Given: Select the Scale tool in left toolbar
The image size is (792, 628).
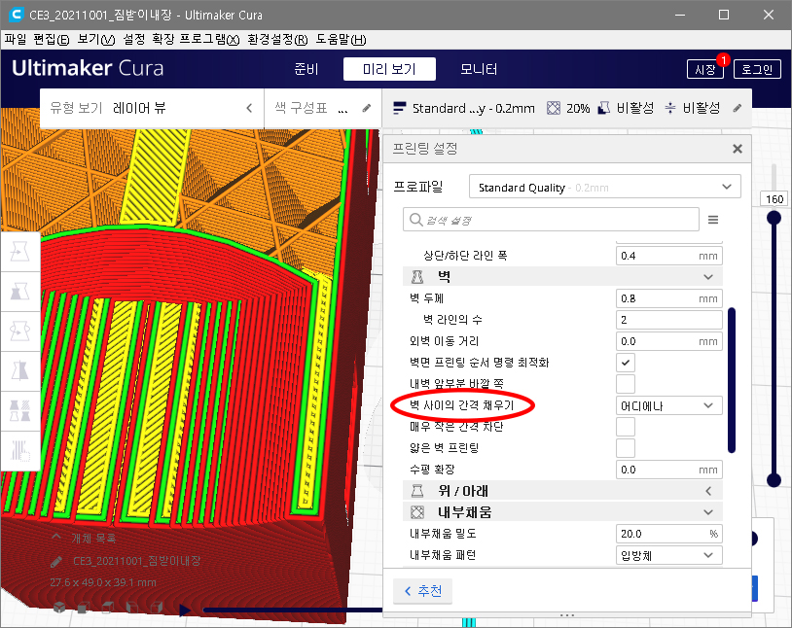Looking at the screenshot, I should [x=19, y=292].
